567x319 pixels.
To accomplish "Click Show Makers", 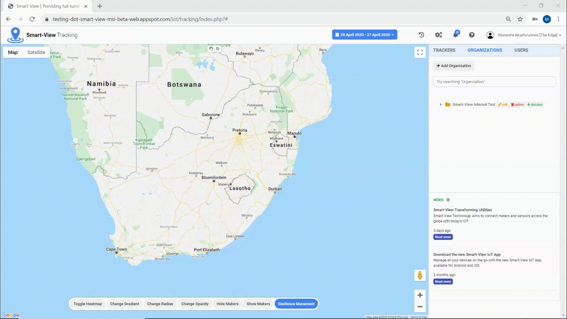I will pos(258,304).
